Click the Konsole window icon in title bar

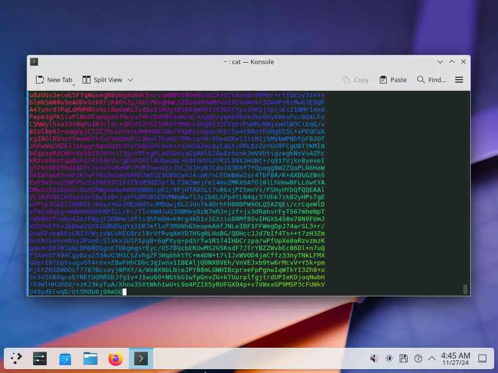point(34,62)
